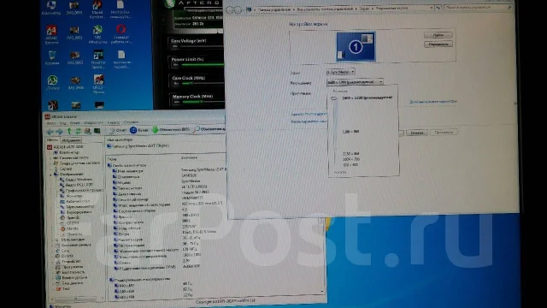Screen dimensions: 547x308
Task: Select Хранение данных in the AIDA64 tree
Action: (73, 246)
